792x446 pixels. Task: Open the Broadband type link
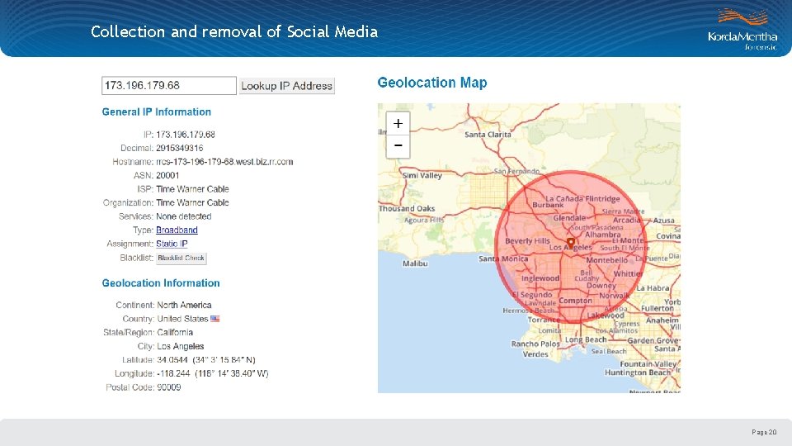[177, 230]
